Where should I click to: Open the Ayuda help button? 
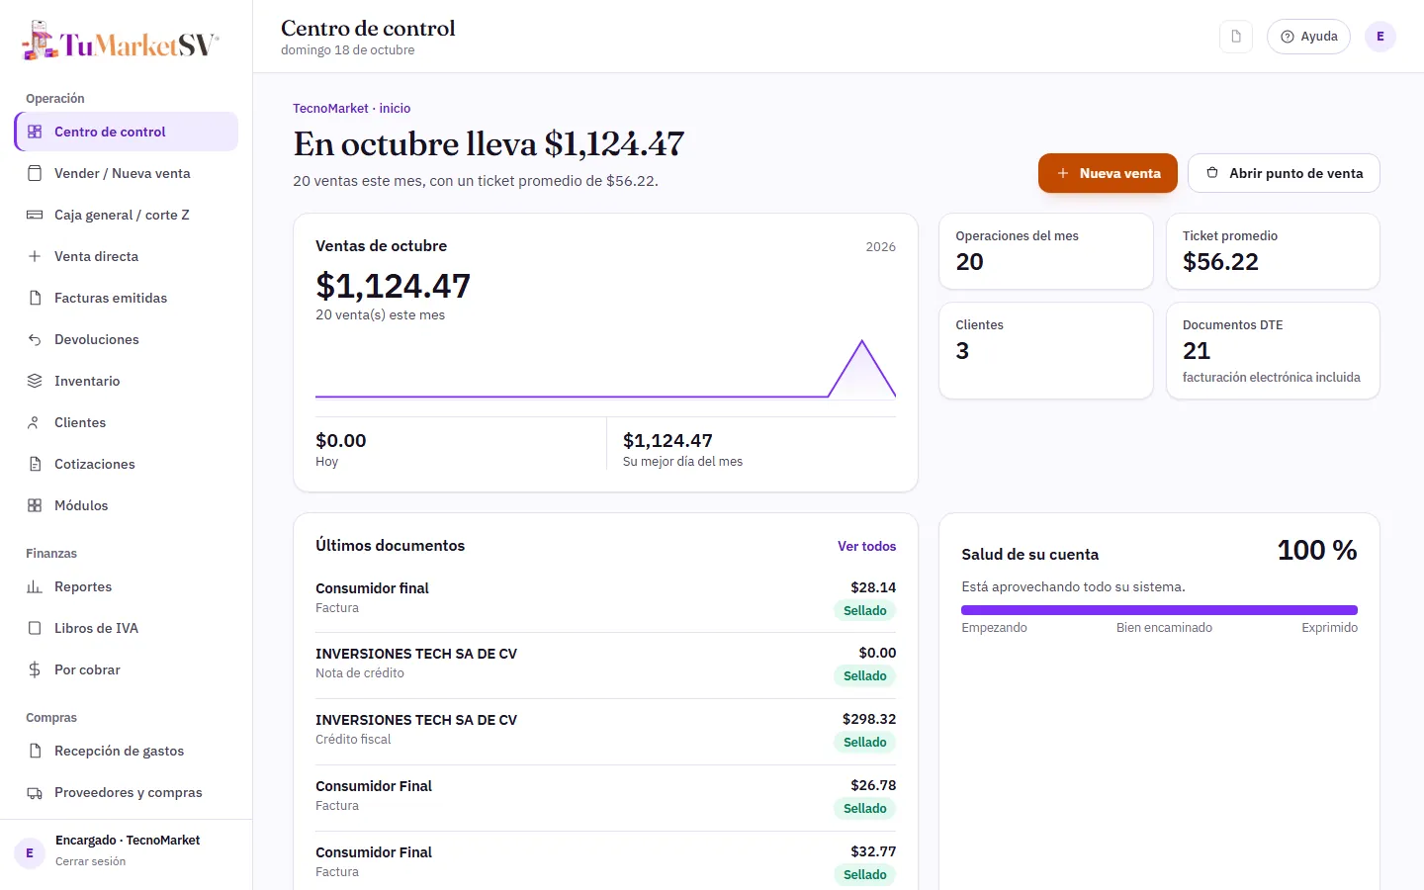(x=1308, y=37)
